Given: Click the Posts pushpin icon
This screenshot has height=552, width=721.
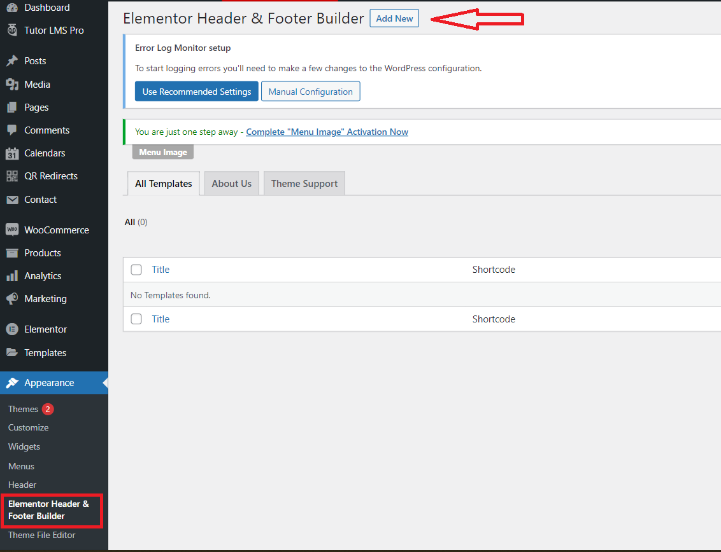Looking at the screenshot, I should point(12,60).
